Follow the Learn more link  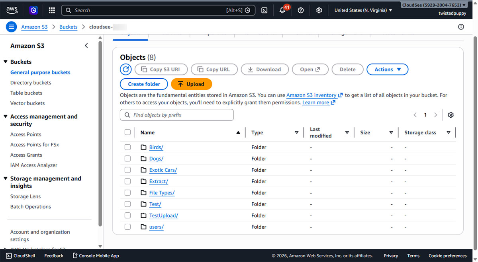point(319,103)
